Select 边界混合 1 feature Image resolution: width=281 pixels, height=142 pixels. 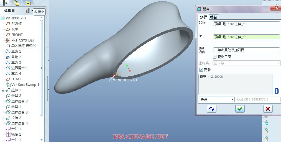click(x=17, y=68)
